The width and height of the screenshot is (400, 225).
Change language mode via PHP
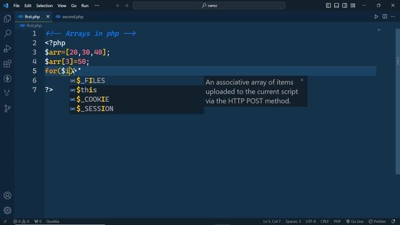[337, 221]
